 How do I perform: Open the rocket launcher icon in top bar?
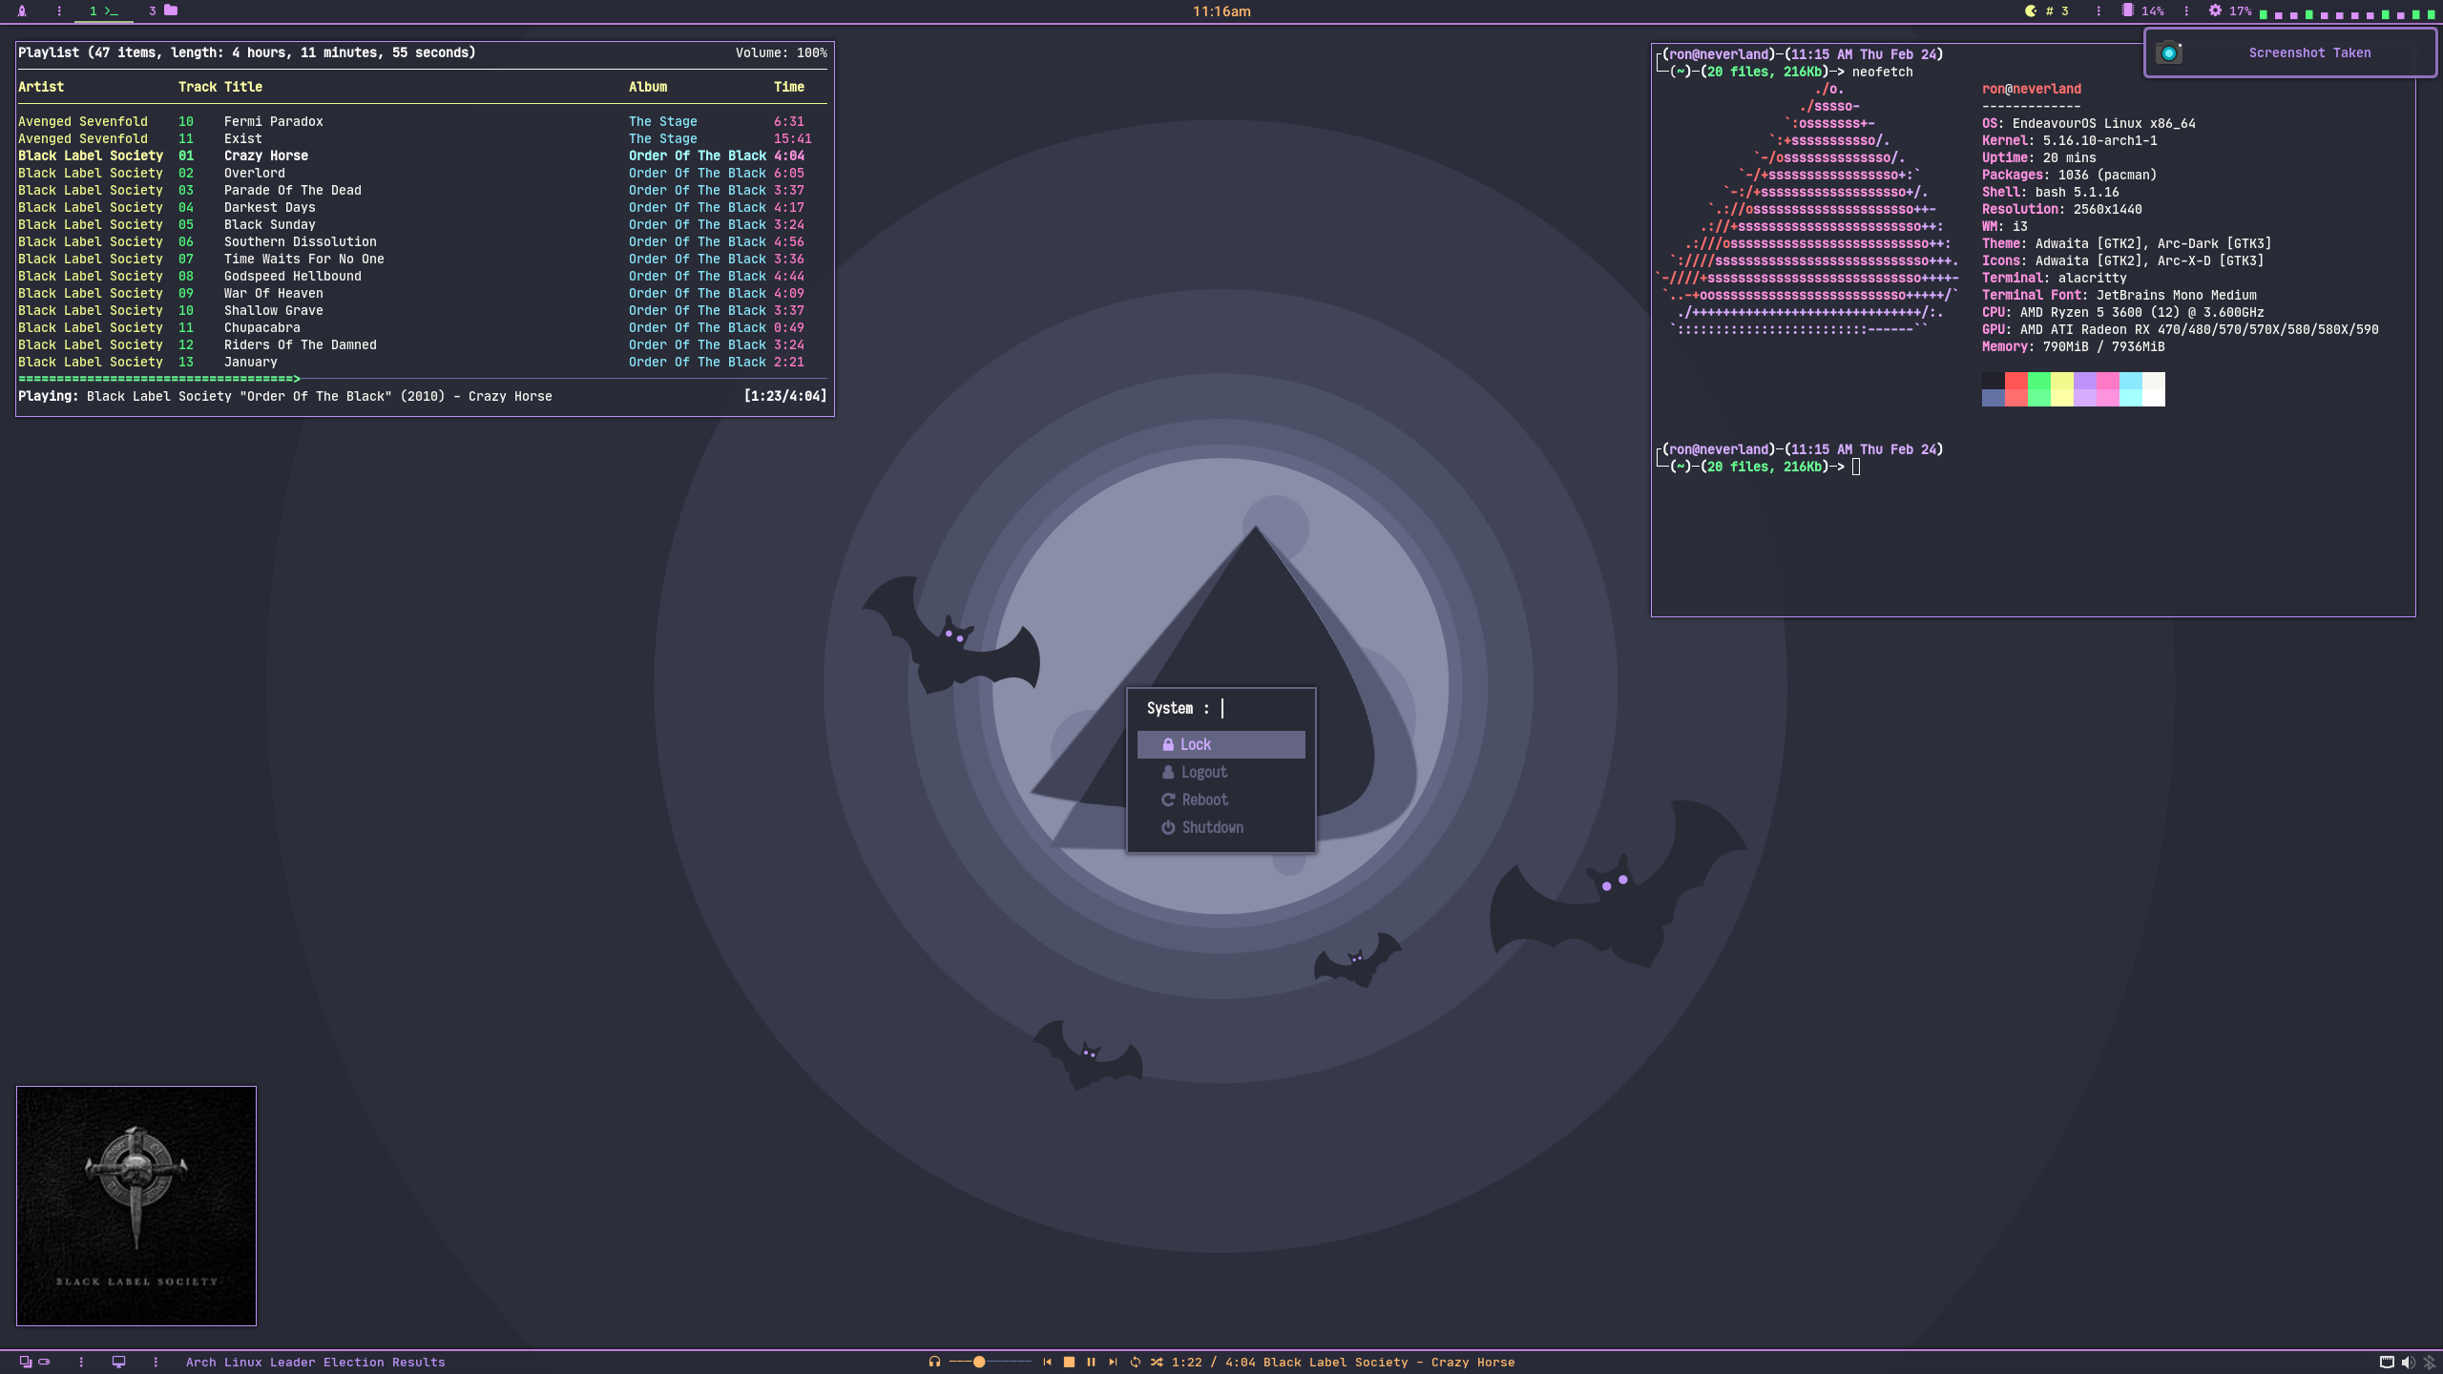tap(22, 11)
